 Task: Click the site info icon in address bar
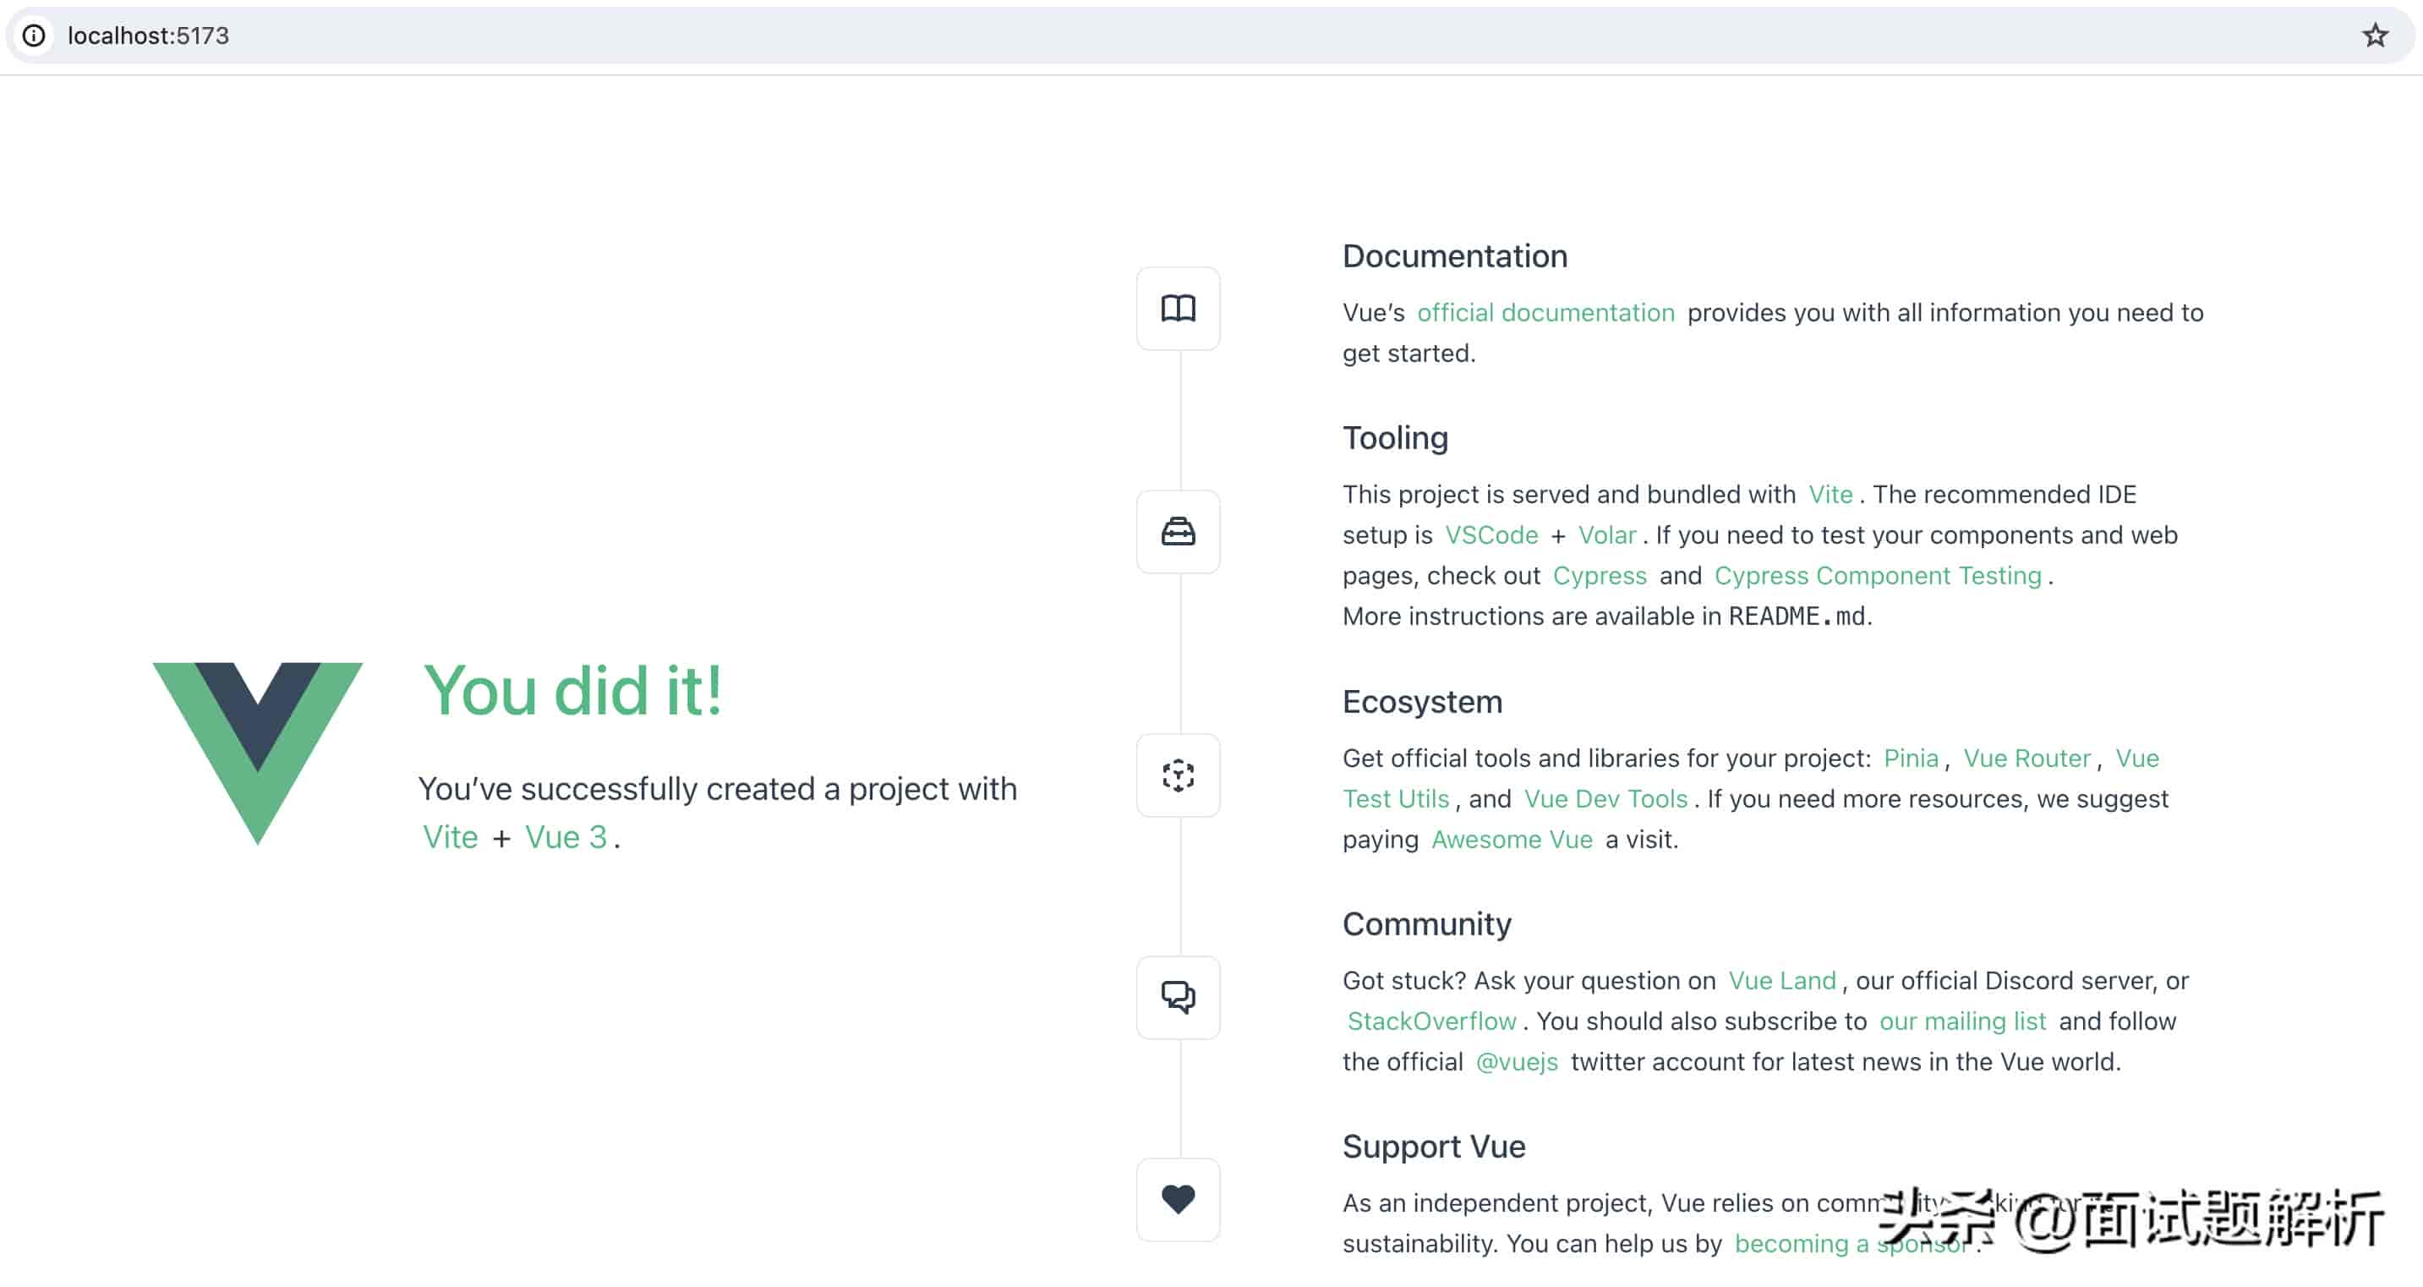(34, 36)
